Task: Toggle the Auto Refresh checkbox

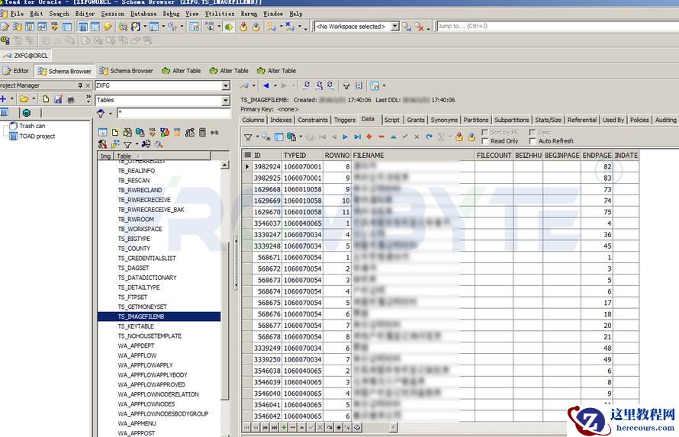Action: pyautogui.click(x=533, y=141)
